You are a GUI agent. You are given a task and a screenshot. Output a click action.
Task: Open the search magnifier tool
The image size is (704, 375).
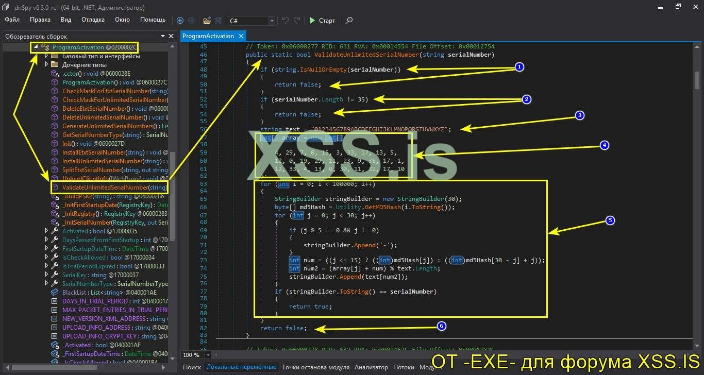tap(349, 21)
